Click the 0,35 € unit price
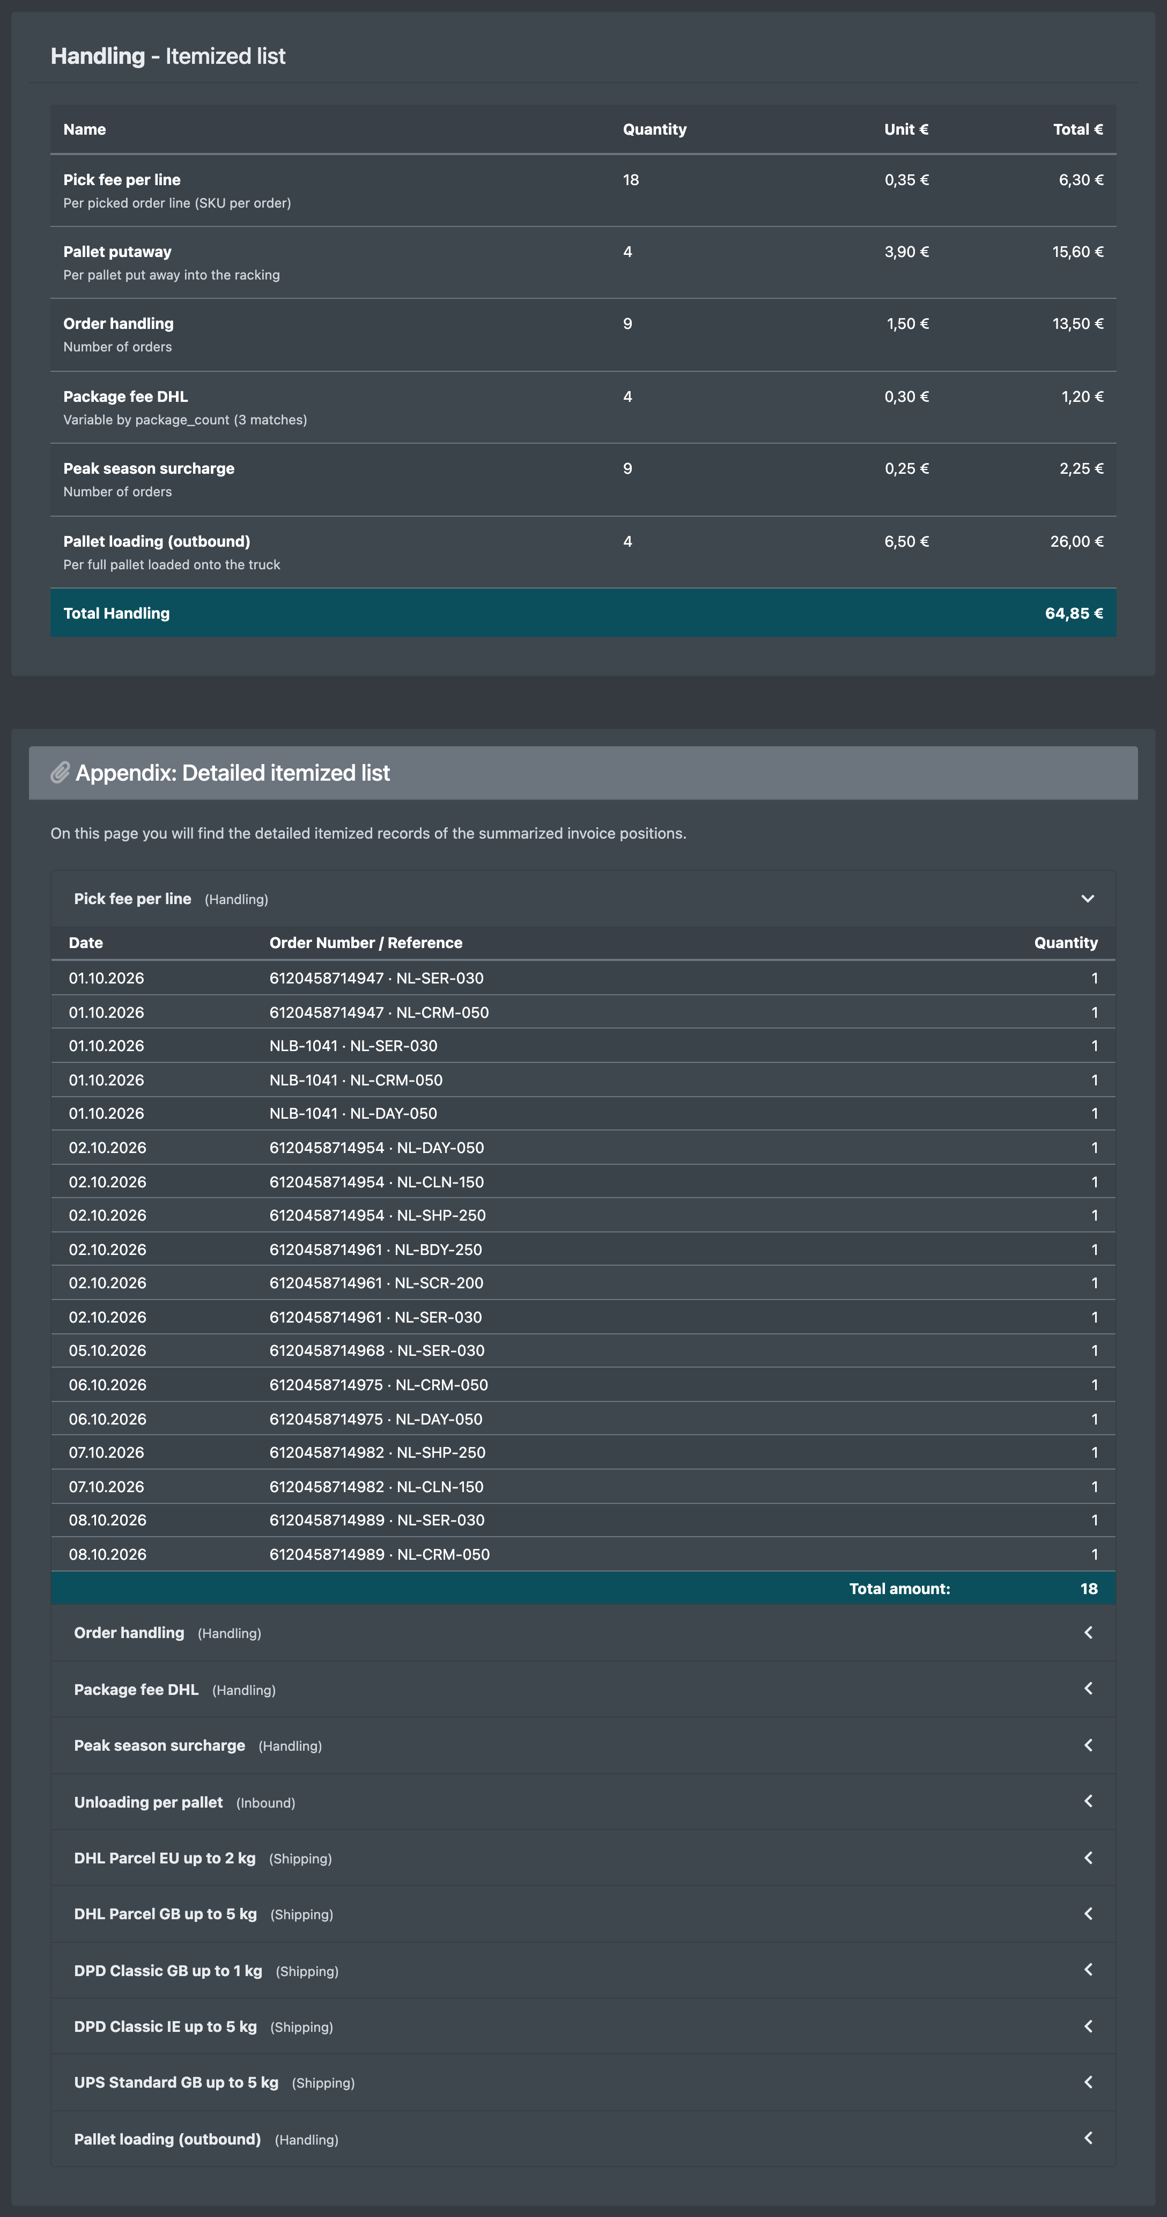The height and width of the screenshot is (2217, 1167). click(x=906, y=180)
